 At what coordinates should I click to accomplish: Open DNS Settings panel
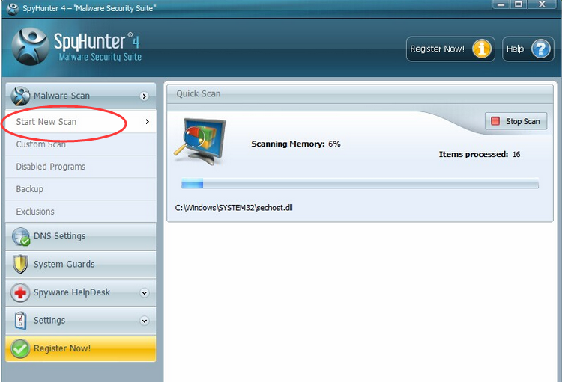(x=81, y=236)
